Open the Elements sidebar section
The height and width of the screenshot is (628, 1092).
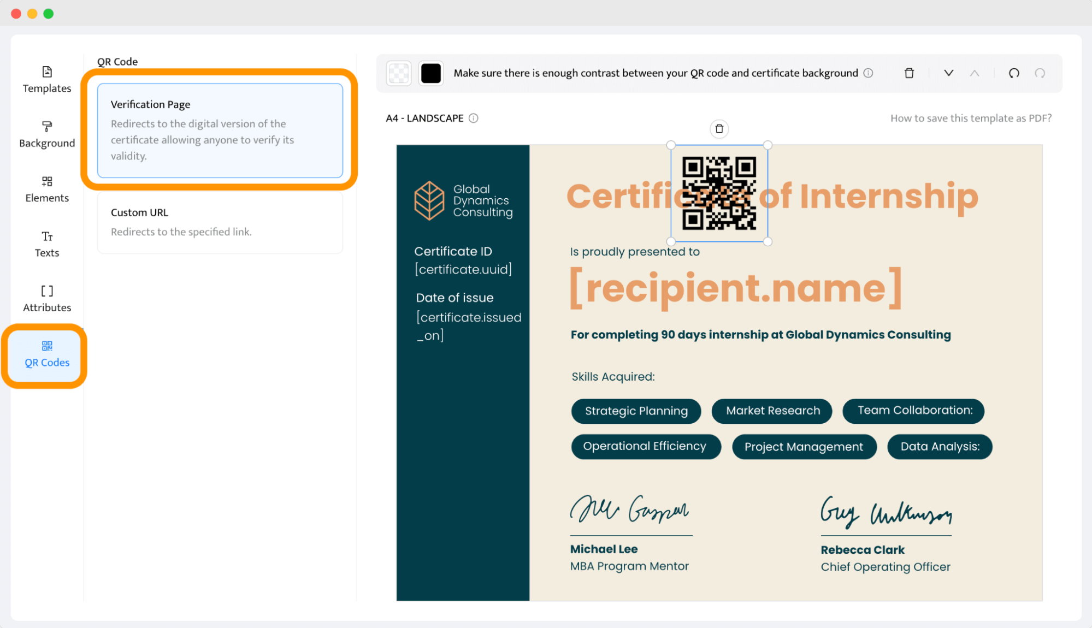[47, 189]
